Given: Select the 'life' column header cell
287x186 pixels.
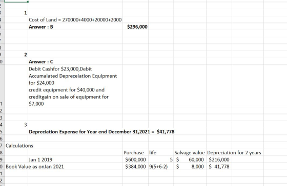Looking at the screenshot, I should click(x=161, y=153).
